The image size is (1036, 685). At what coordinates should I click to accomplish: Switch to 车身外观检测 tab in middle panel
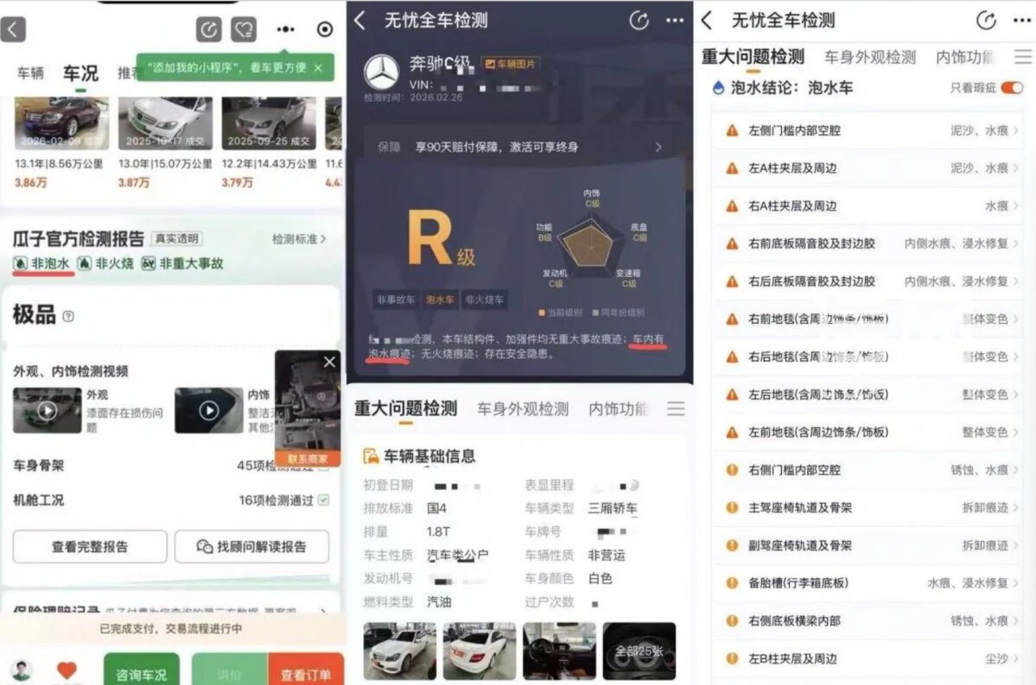[x=523, y=409]
